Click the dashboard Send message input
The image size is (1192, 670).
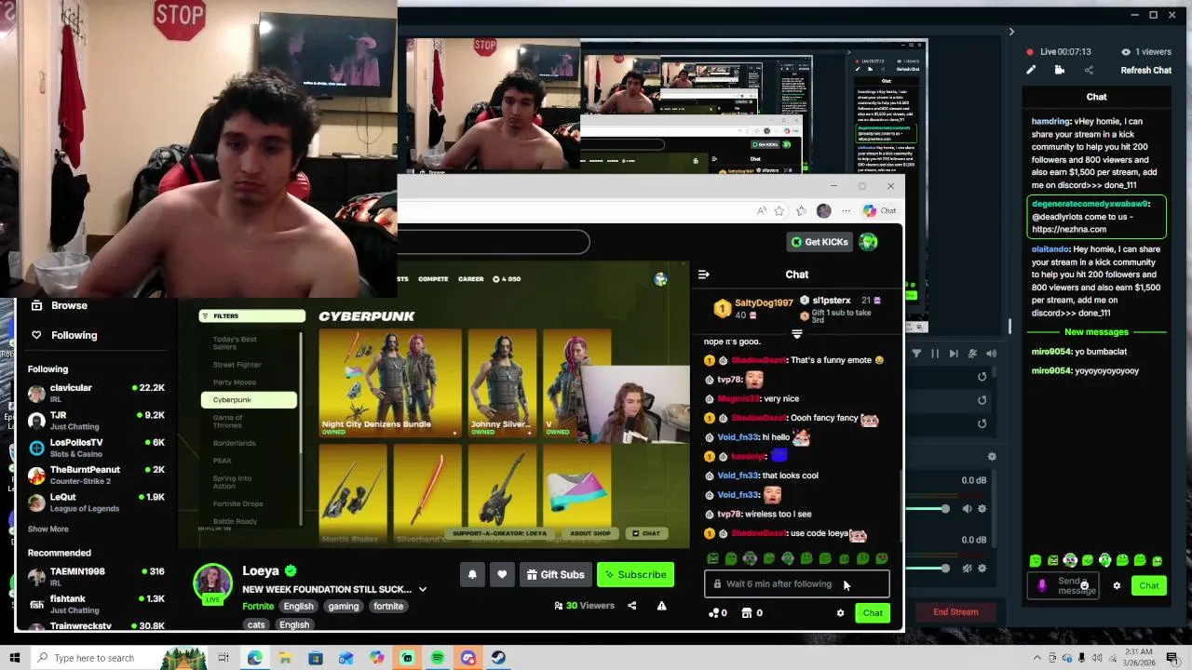pos(1064,585)
